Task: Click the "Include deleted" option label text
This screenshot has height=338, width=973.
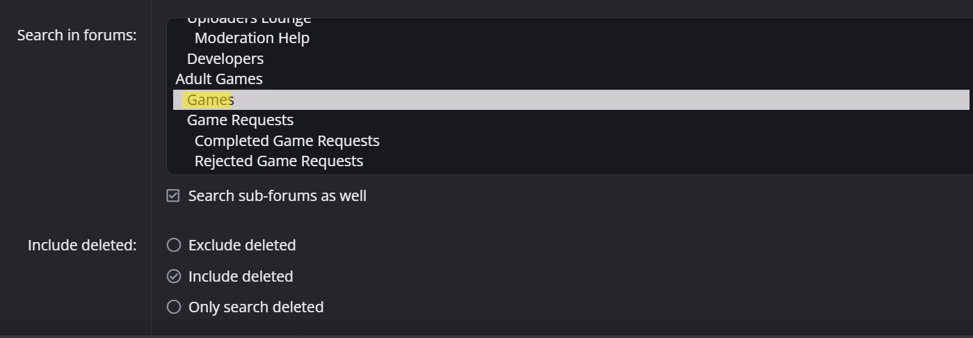Action: pyautogui.click(x=241, y=277)
